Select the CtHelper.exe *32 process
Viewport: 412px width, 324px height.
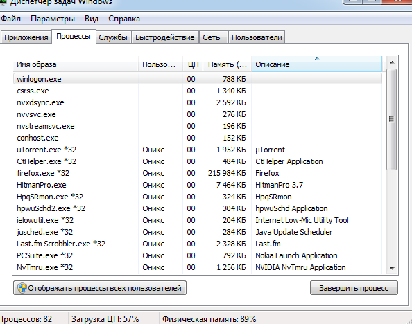(x=198, y=161)
